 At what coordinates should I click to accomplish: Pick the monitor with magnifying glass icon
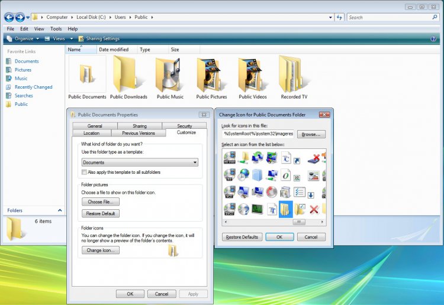pyautogui.click(x=243, y=192)
